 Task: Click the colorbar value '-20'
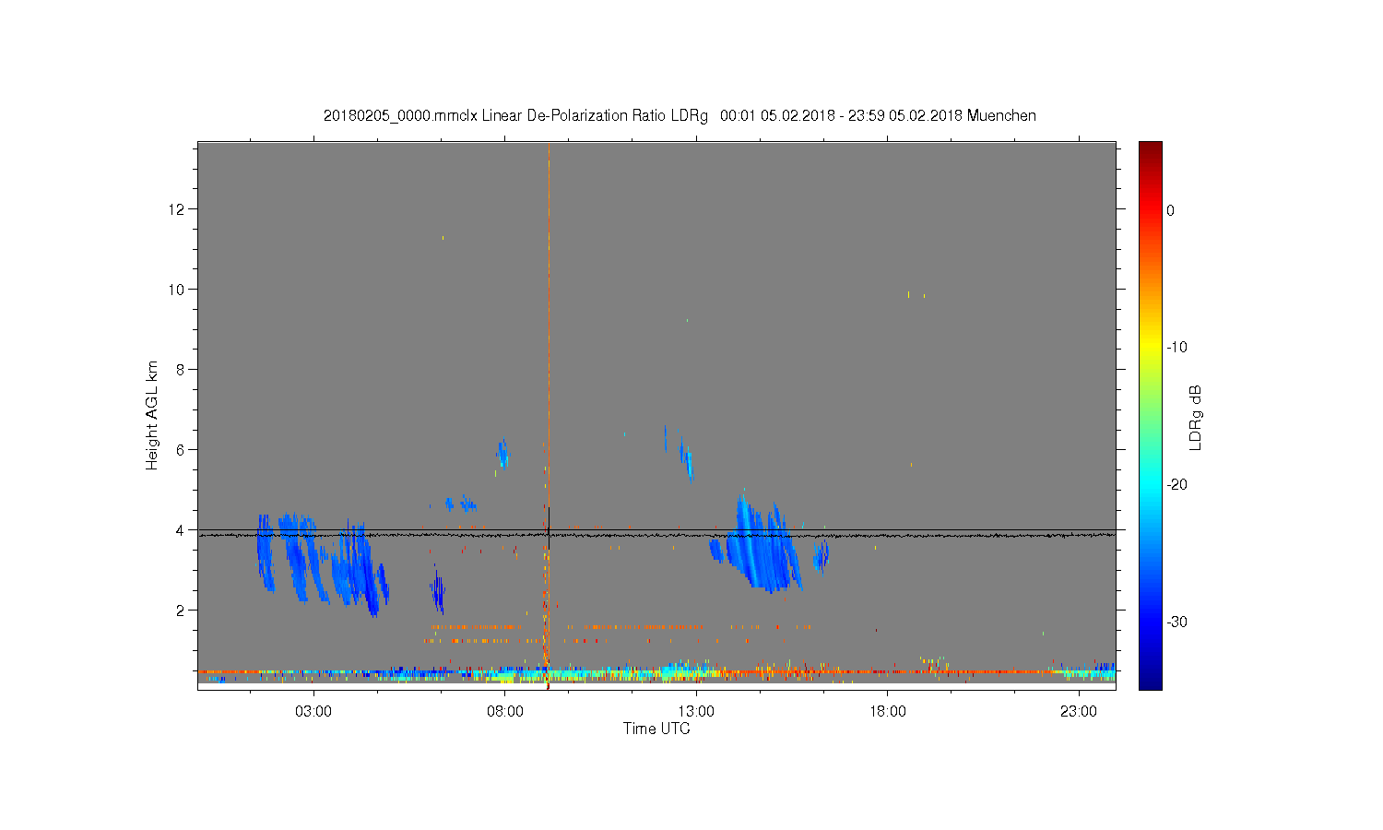tap(1176, 485)
